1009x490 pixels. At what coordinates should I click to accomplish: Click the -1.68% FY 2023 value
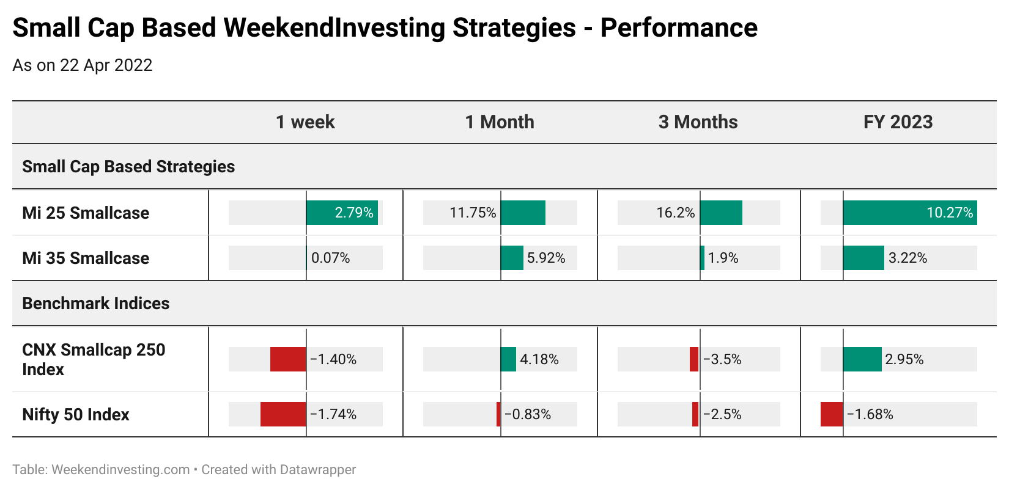click(x=870, y=414)
